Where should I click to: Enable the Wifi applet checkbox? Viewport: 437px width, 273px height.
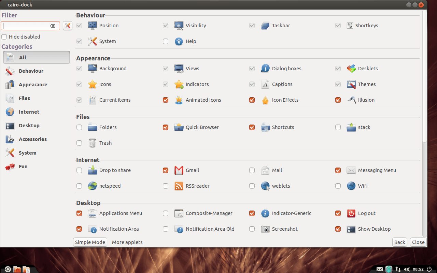point(338,186)
